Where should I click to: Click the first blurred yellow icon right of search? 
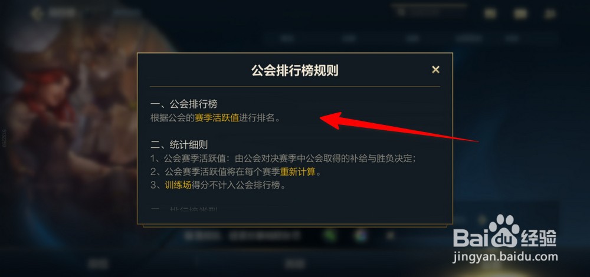point(490,14)
